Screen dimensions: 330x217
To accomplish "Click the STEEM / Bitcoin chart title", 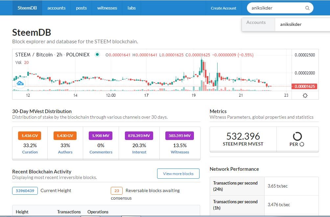I will pyautogui.click(x=52, y=54).
